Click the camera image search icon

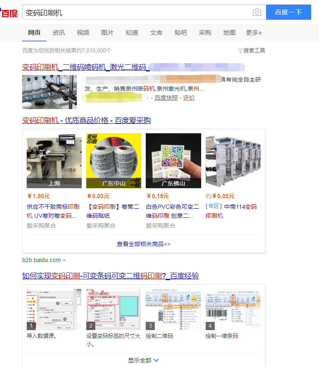pos(257,12)
